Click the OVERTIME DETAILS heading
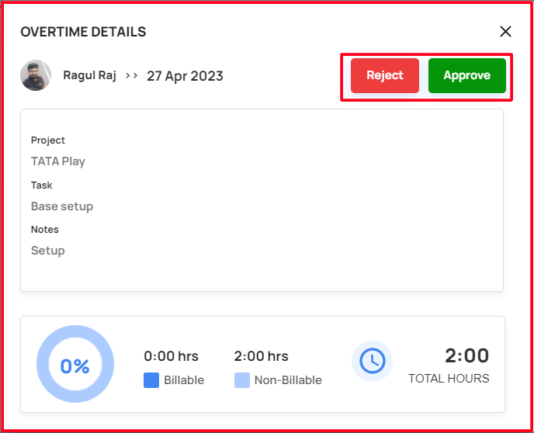 84,32
